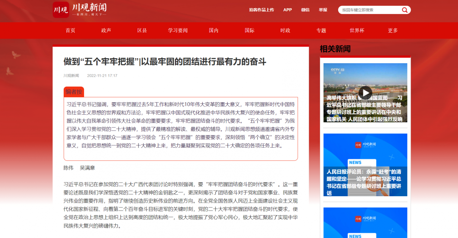Switch to the 首页 home tab

[70, 30]
